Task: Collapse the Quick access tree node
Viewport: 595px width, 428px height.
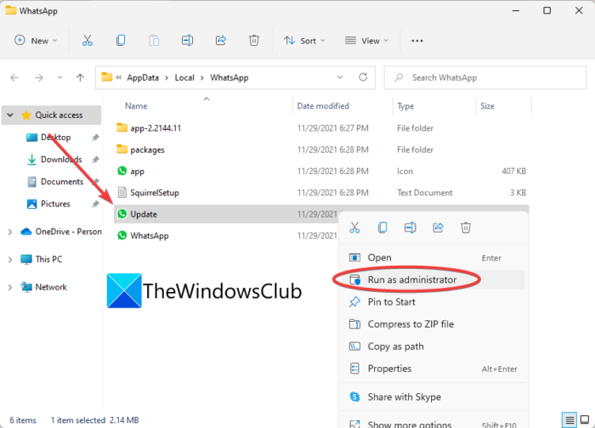Action: tap(10, 115)
